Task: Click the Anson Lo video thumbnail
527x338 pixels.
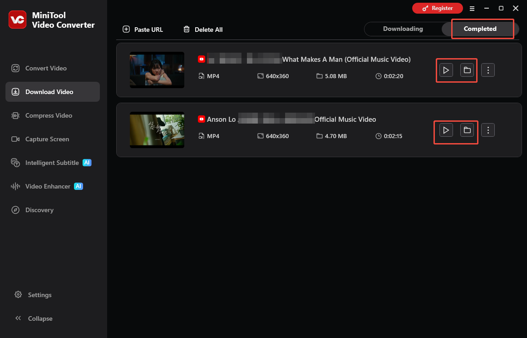Action: click(157, 130)
